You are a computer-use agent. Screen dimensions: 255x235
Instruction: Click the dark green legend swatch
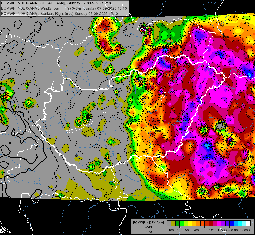(177, 224)
